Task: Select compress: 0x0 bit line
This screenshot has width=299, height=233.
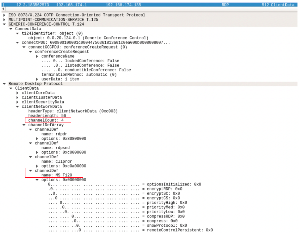Action: [x=113, y=221]
